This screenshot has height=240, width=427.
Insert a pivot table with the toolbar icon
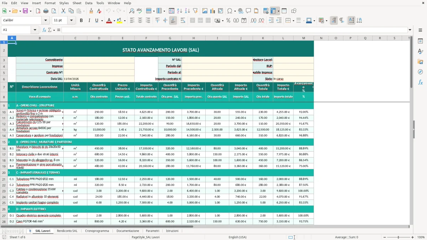click(x=221, y=11)
